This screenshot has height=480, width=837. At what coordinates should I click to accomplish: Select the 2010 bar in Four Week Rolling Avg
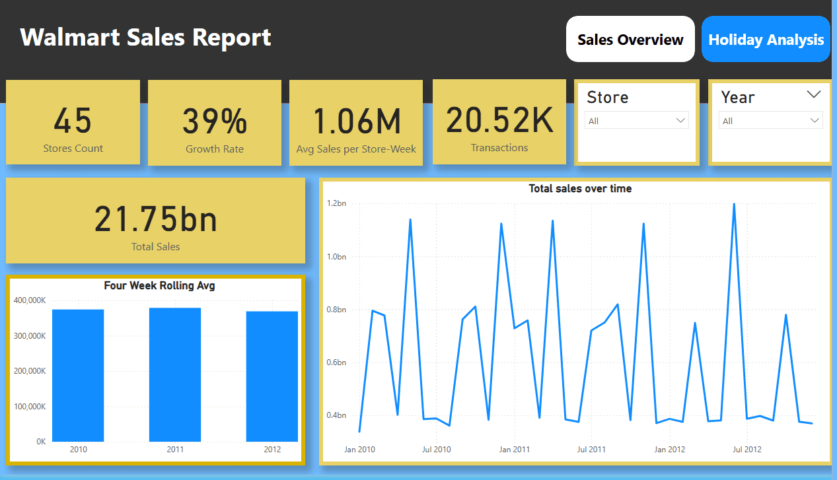(78, 374)
